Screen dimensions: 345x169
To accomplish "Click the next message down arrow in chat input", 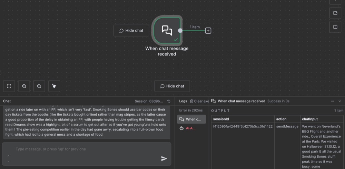I will (x=8, y=161).
